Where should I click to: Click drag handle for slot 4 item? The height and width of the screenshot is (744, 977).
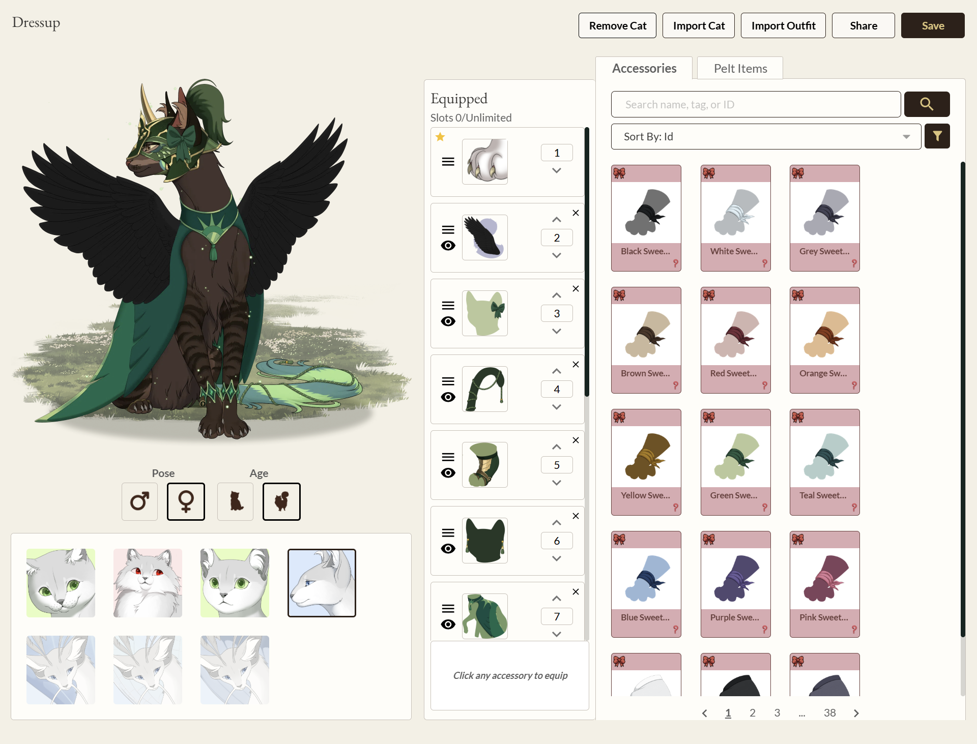(448, 381)
